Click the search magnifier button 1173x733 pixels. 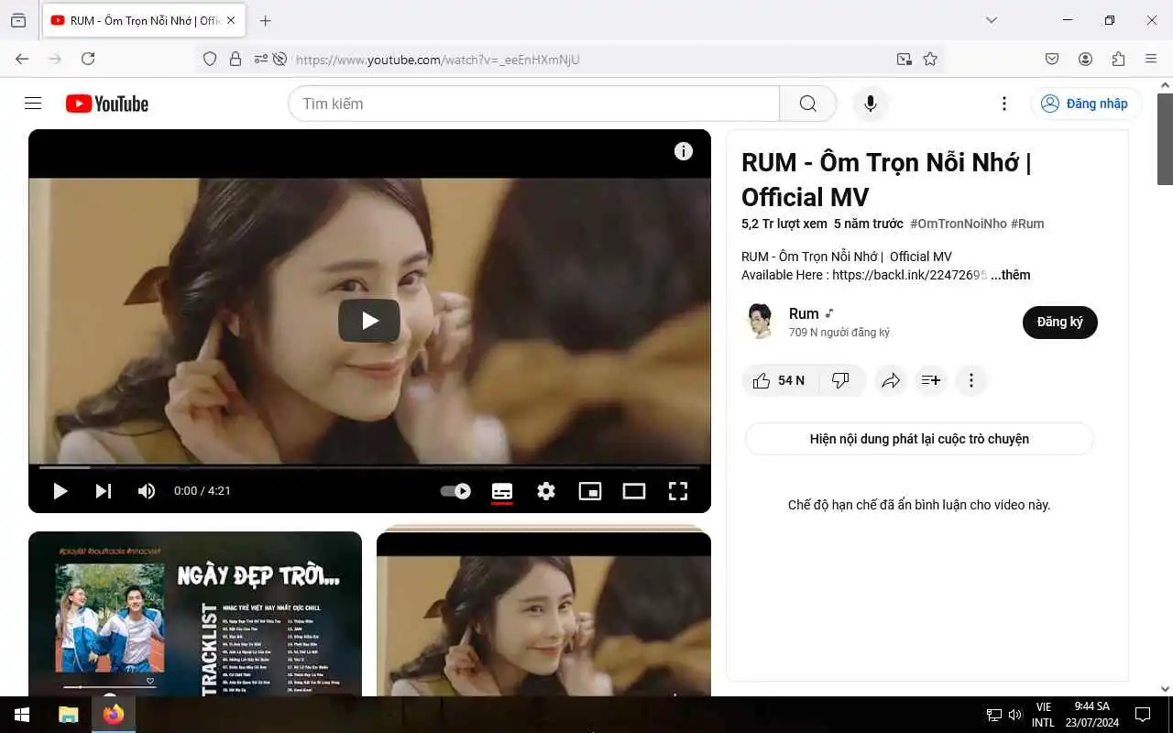point(807,104)
